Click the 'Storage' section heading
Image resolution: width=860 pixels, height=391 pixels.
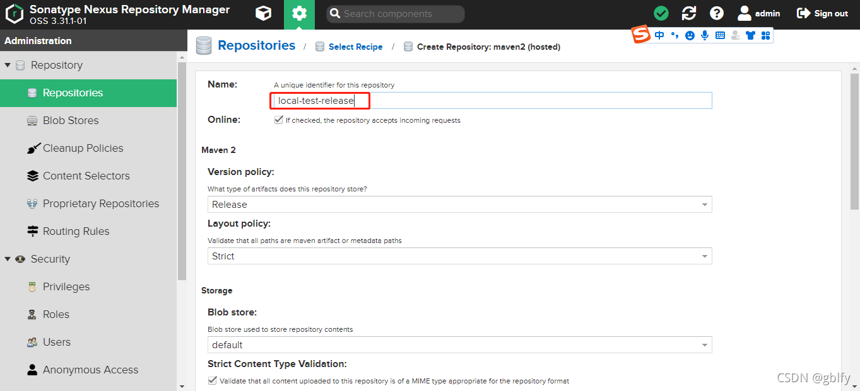[217, 290]
